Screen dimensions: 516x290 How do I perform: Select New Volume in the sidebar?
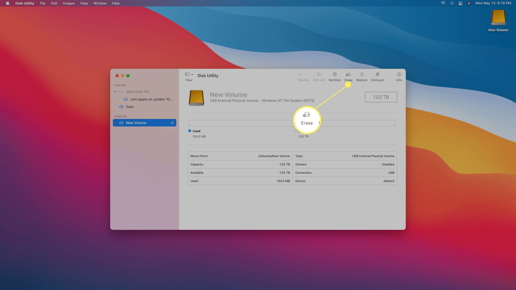click(145, 123)
